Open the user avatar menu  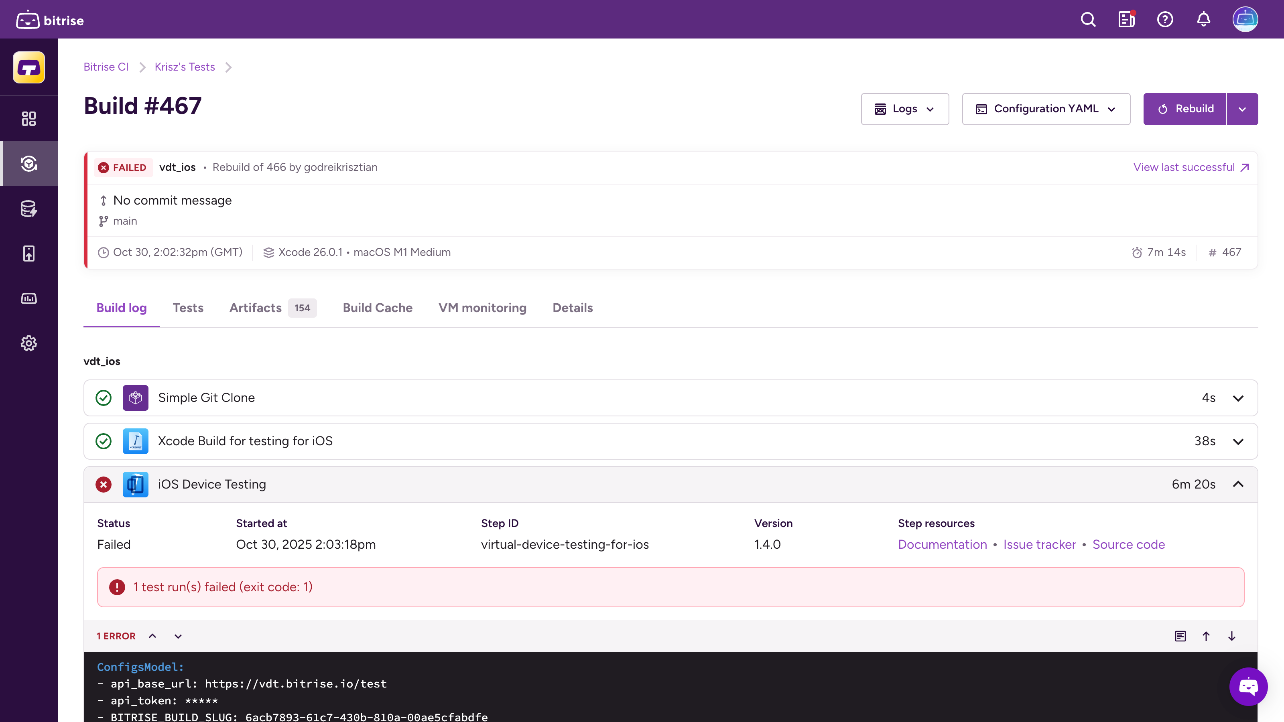coord(1245,20)
